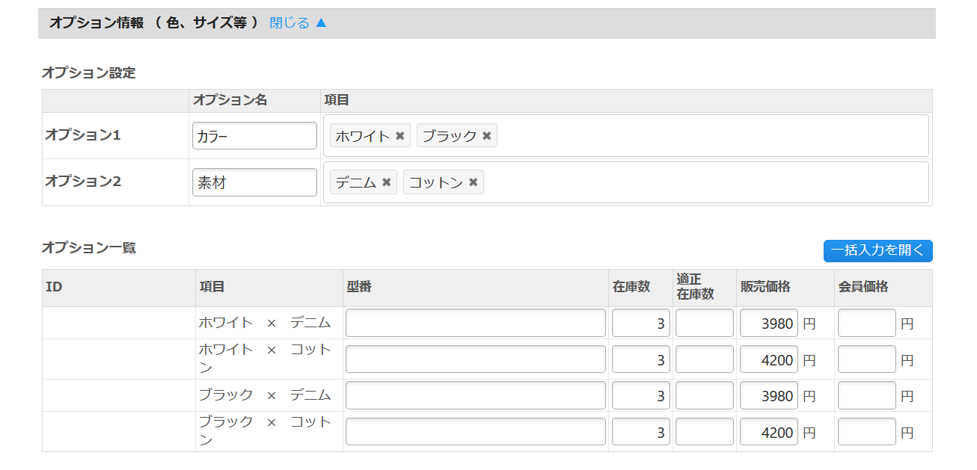The image size is (977, 470).
Task: Click 適正在庫数 field for ホワイト × デニム
Action: pos(704,323)
